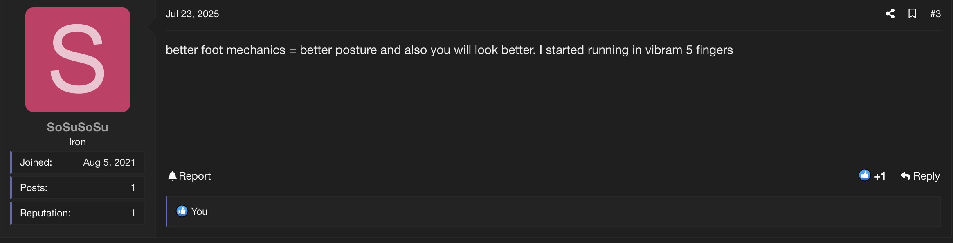Click the +1 reaction count
The image size is (953, 243).
coord(880,176)
